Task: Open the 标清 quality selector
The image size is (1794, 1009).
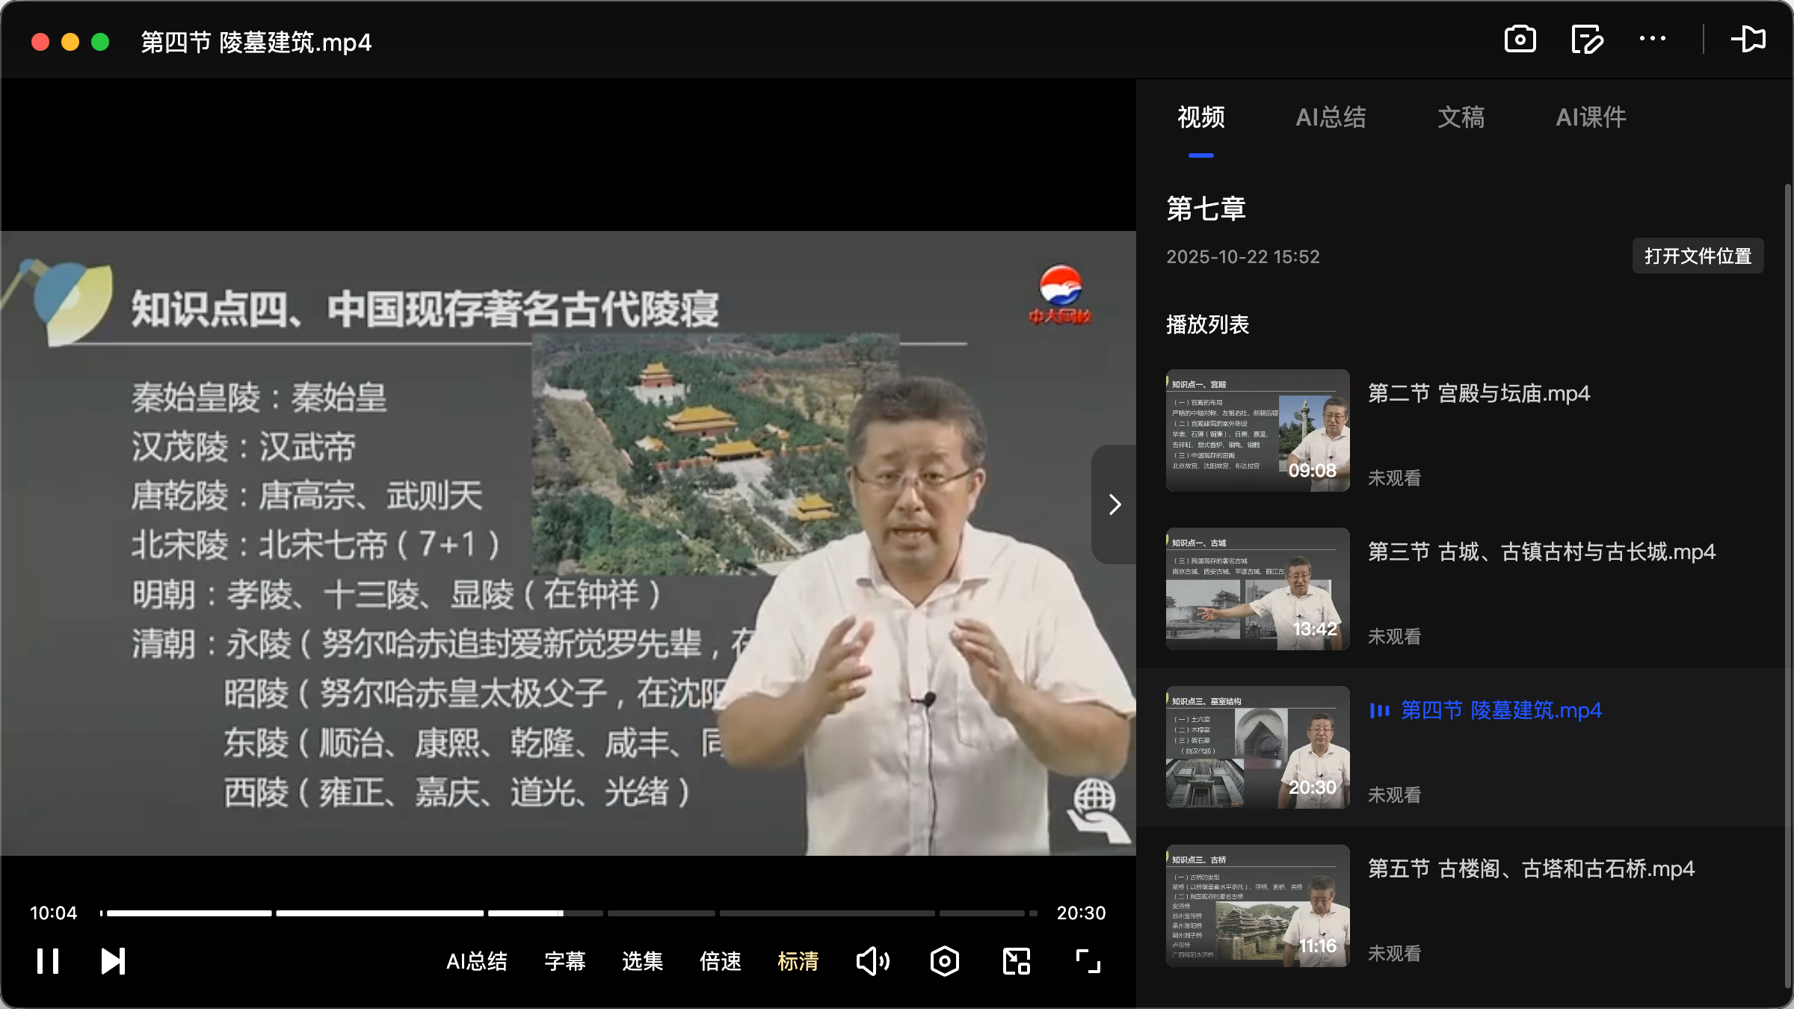Action: pos(798,962)
